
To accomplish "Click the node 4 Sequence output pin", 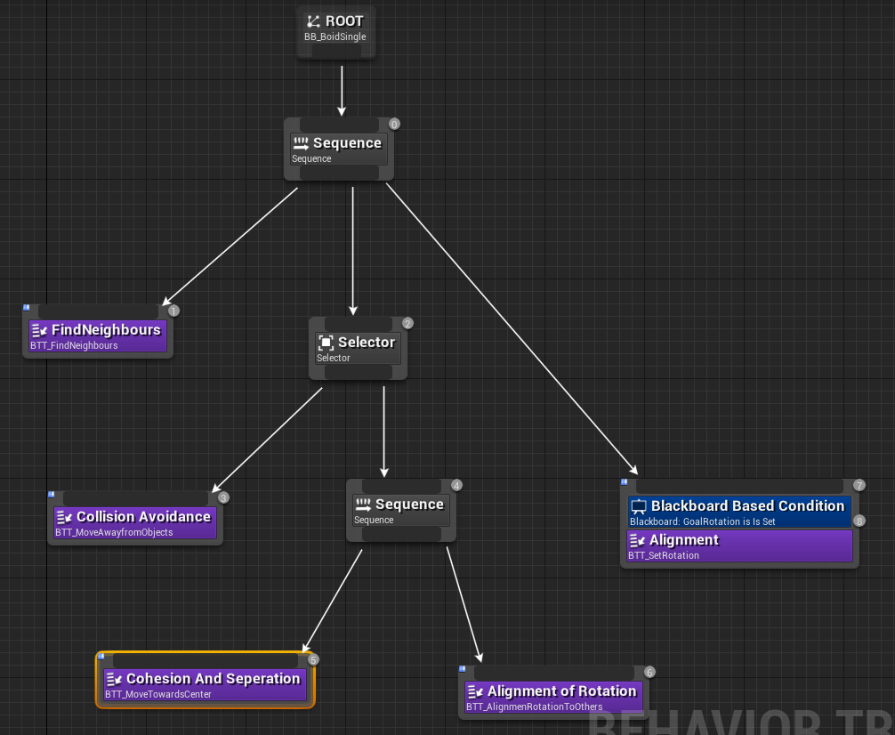I will click(x=401, y=534).
